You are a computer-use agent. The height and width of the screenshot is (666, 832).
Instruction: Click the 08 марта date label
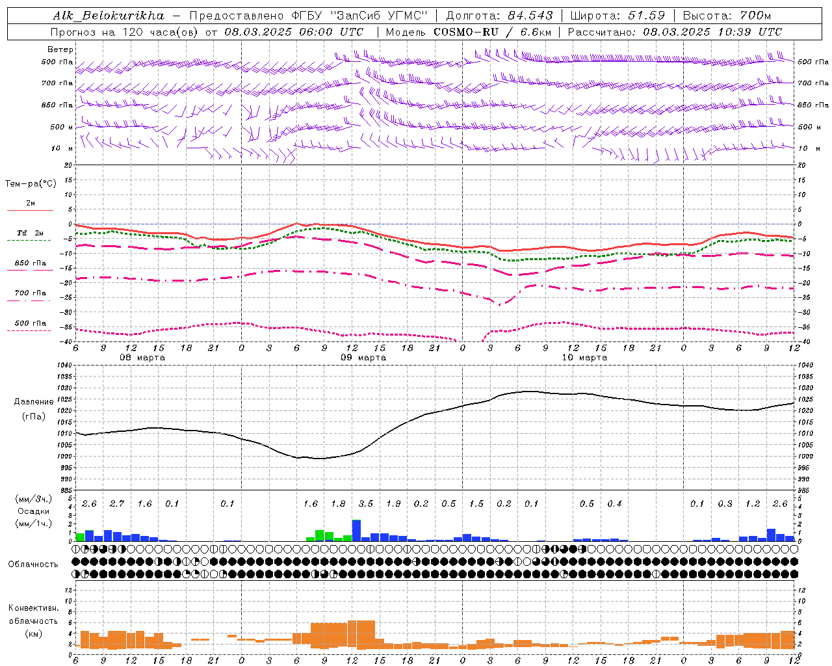142,358
